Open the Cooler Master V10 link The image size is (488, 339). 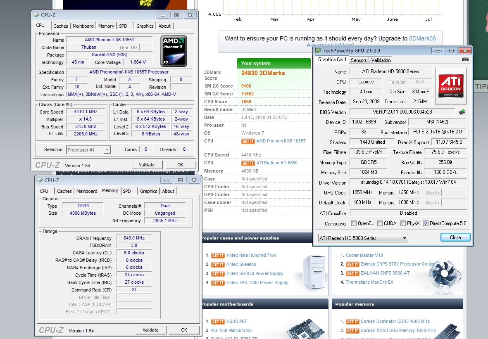tap(364, 255)
